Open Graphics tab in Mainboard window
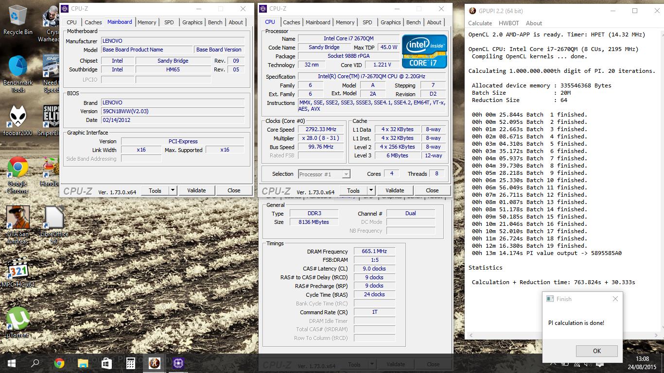The height and width of the screenshot is (373, 664). 192,22
